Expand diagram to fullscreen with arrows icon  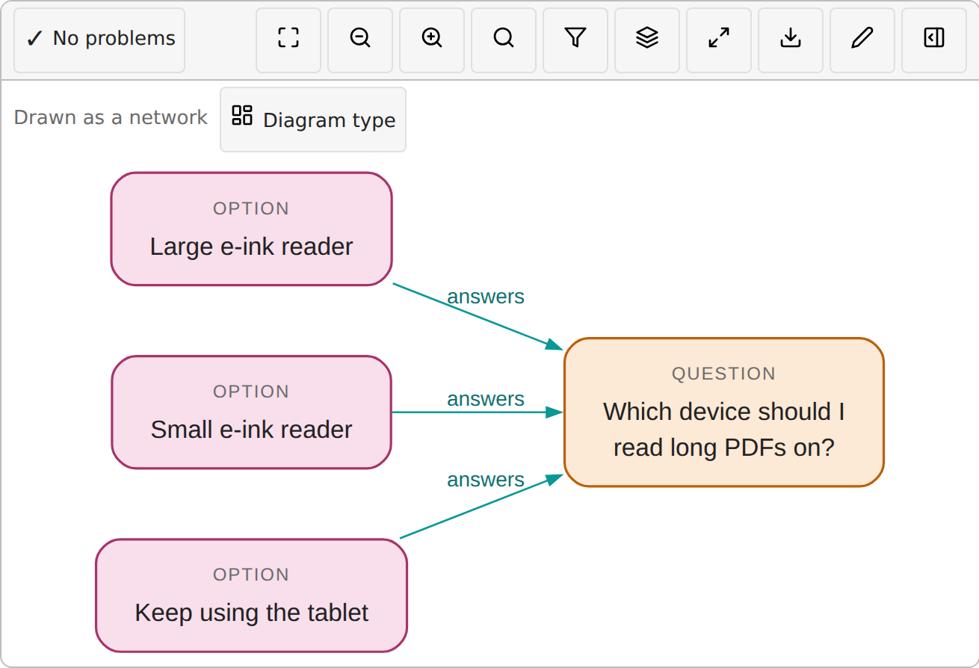(719, 40)
